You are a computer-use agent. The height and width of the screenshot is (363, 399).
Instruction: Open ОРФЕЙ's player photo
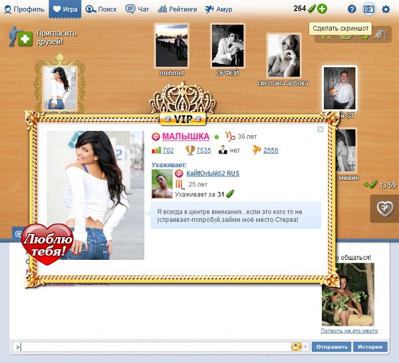227,46
